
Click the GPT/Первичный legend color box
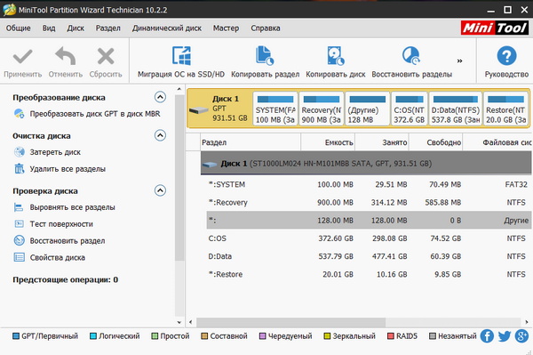16,336
